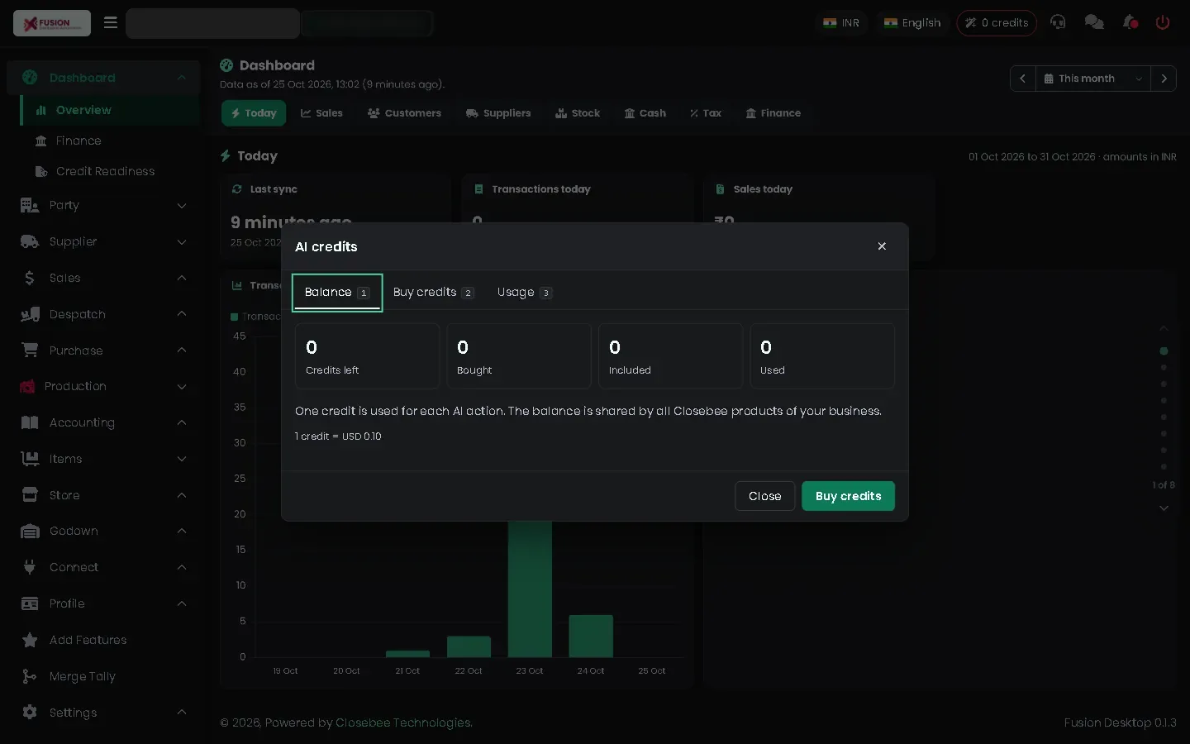
Task: Open the notifications bell icon
Action: coord(1130,22)
